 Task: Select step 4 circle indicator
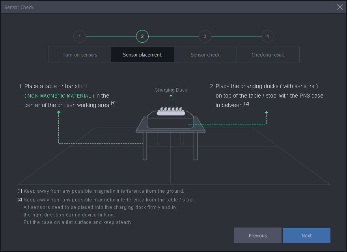[268, 36]
